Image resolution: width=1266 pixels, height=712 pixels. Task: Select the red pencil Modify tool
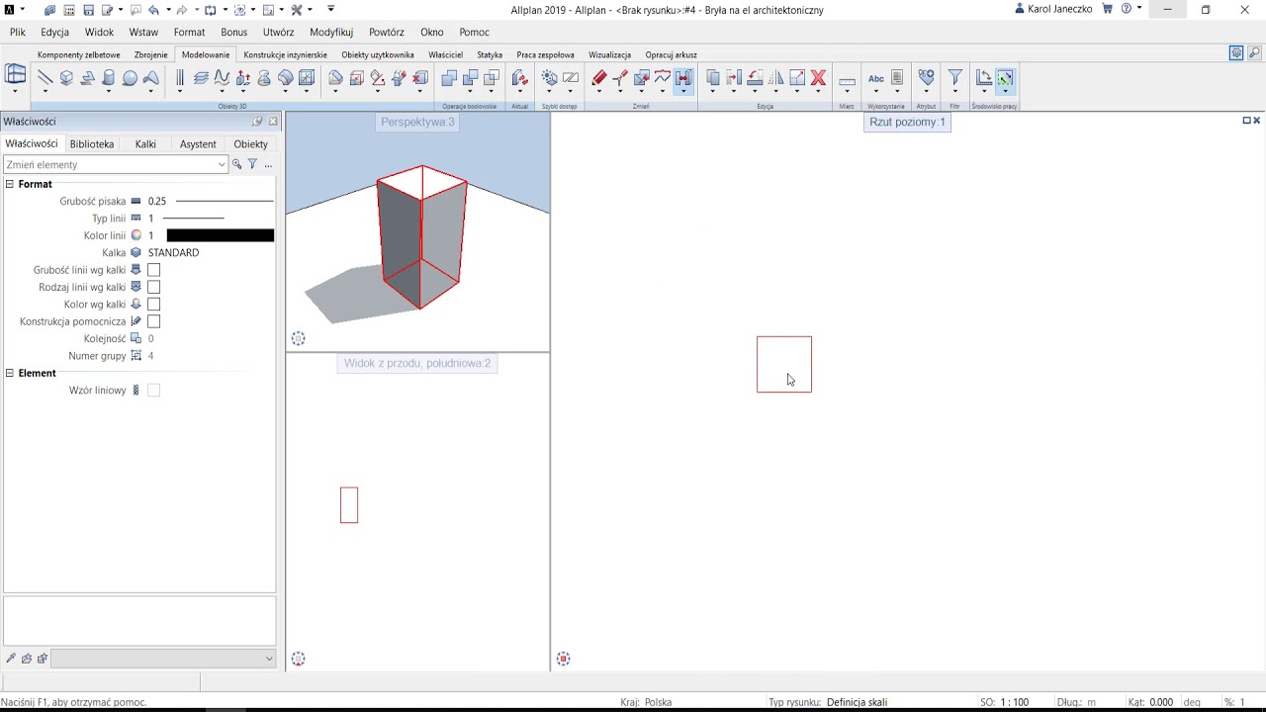coord(598,78)
